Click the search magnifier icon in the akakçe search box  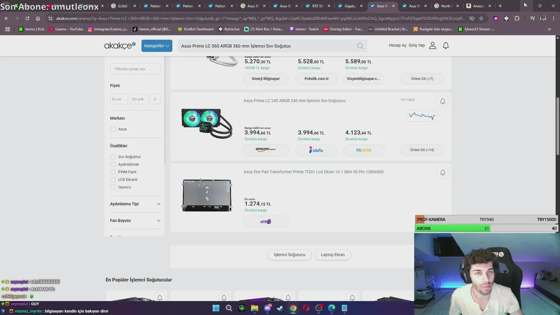[x=360, y=46]
